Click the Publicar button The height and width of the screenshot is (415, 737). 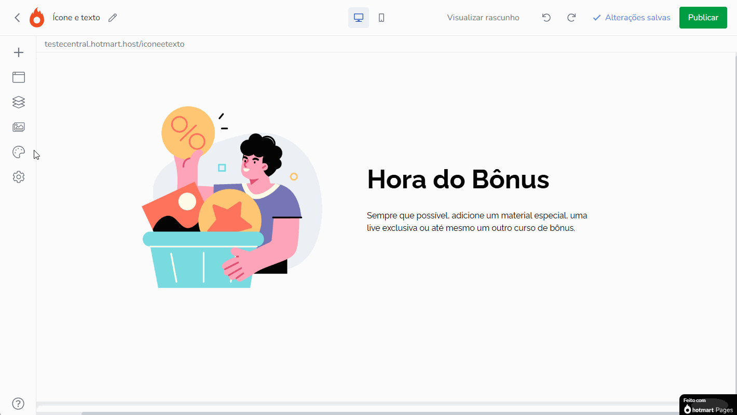pos(703,17)
